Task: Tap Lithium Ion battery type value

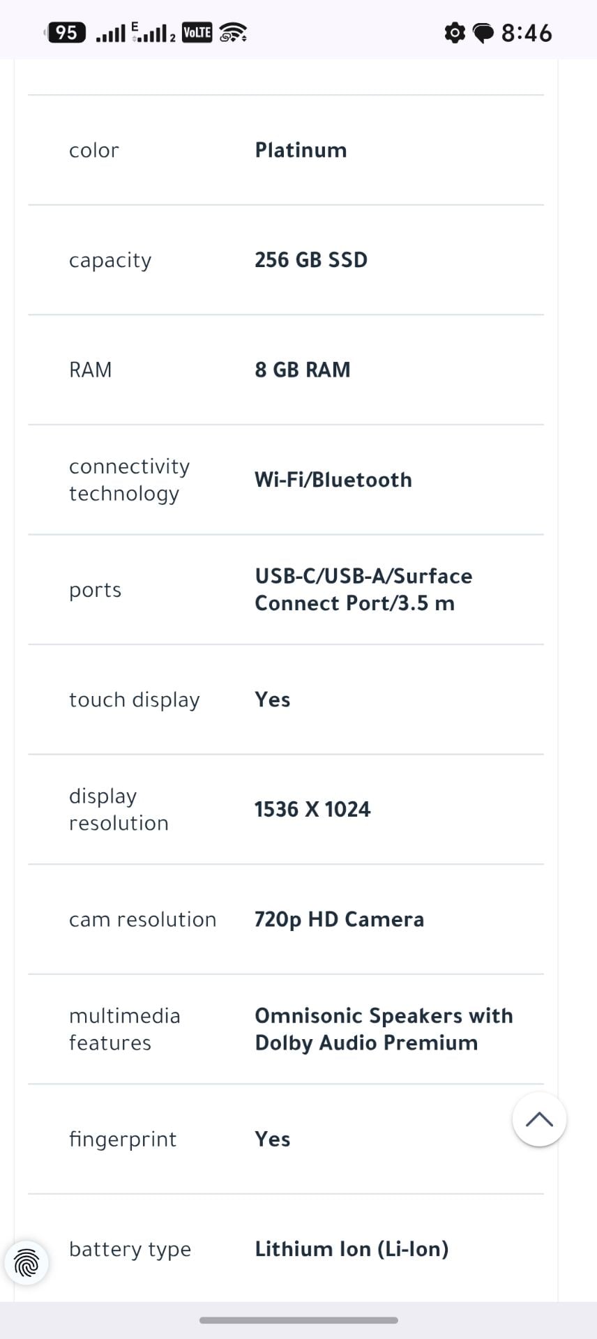Action: coord(352,1248)
